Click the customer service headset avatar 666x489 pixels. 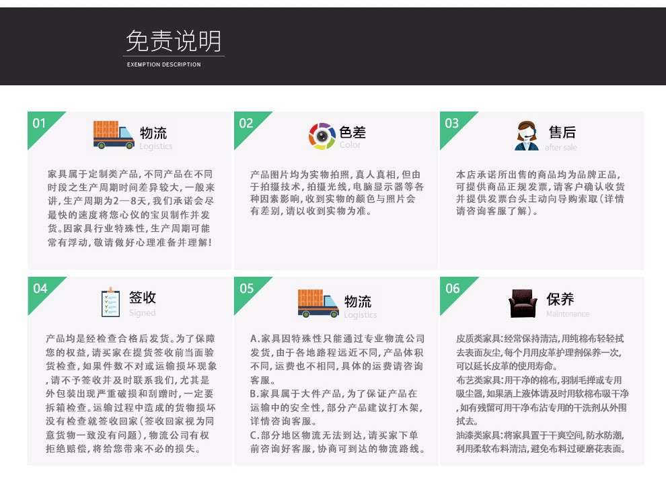[527, 136]
